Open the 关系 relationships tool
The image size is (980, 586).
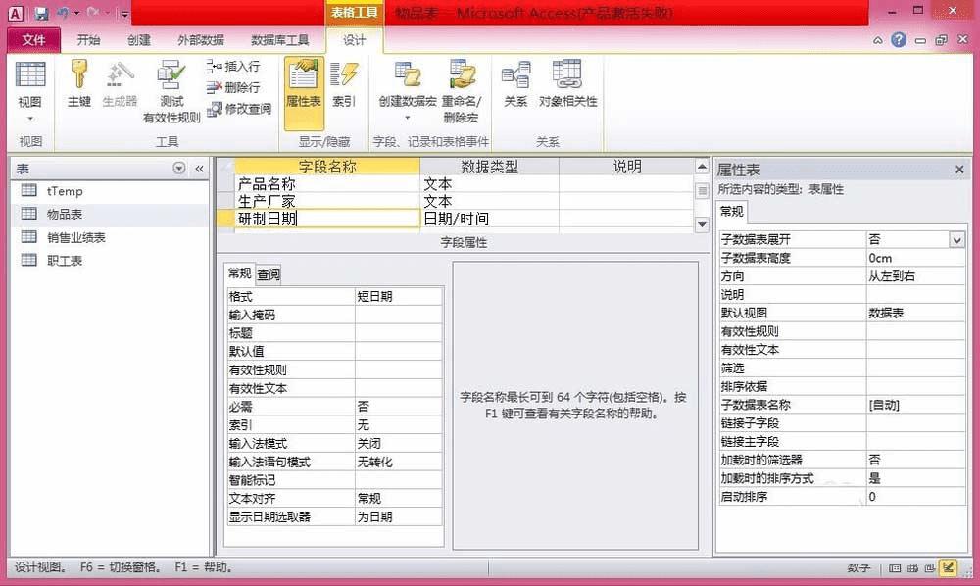[x=515, y=83]
